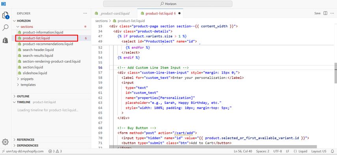Click the notifications bell in status bar
337x155 pixels.
[x=333, y=151]
